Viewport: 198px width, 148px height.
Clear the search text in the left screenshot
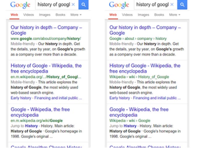pos(73,5)
